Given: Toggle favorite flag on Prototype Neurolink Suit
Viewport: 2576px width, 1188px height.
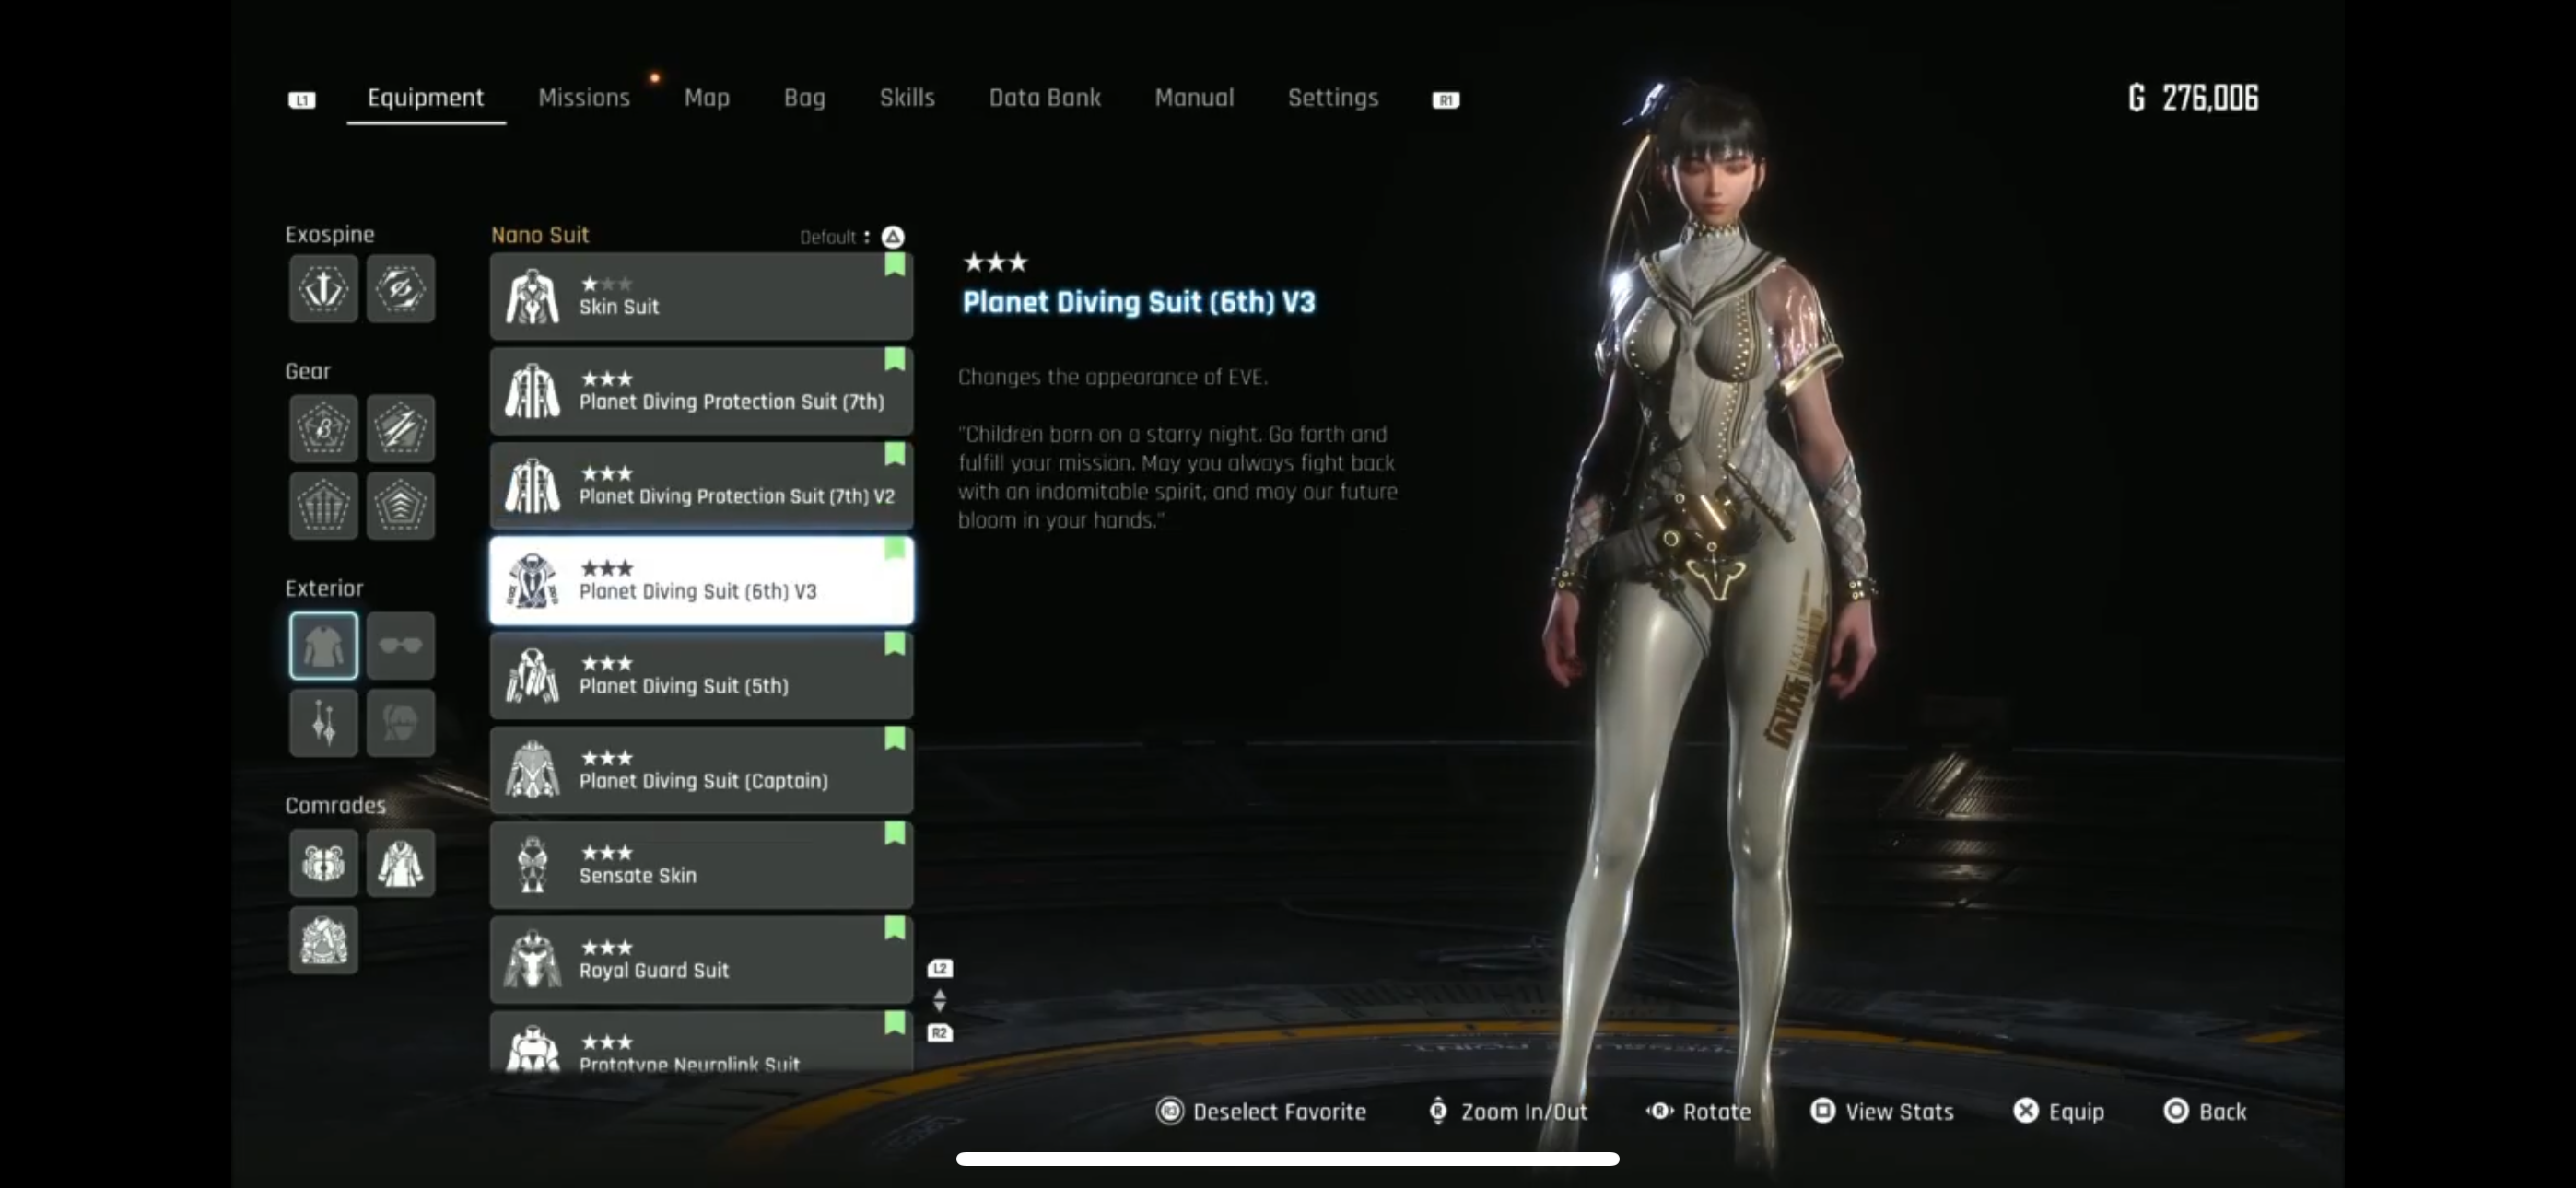Looking at the screenshot, I should 895,1023.
